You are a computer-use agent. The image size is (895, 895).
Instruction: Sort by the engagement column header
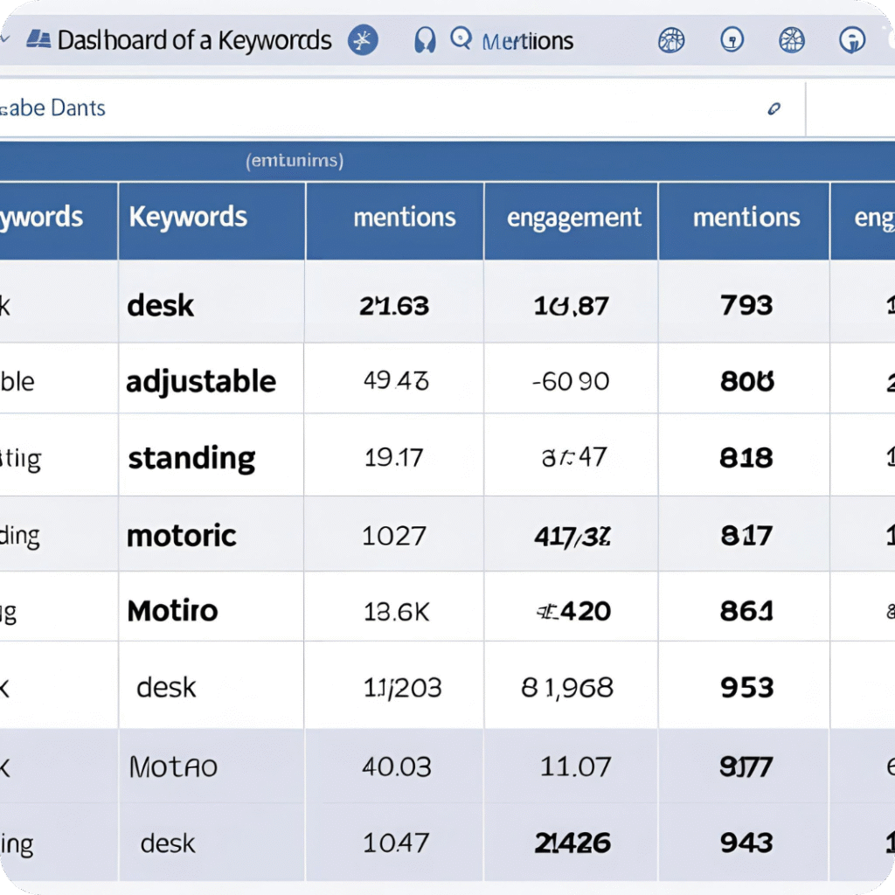[573, 218]
